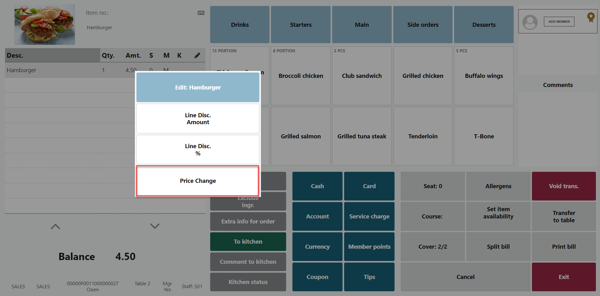Add Grilled salmon to the order
Viewport: 600px width, 296px height.
(301, 136)
